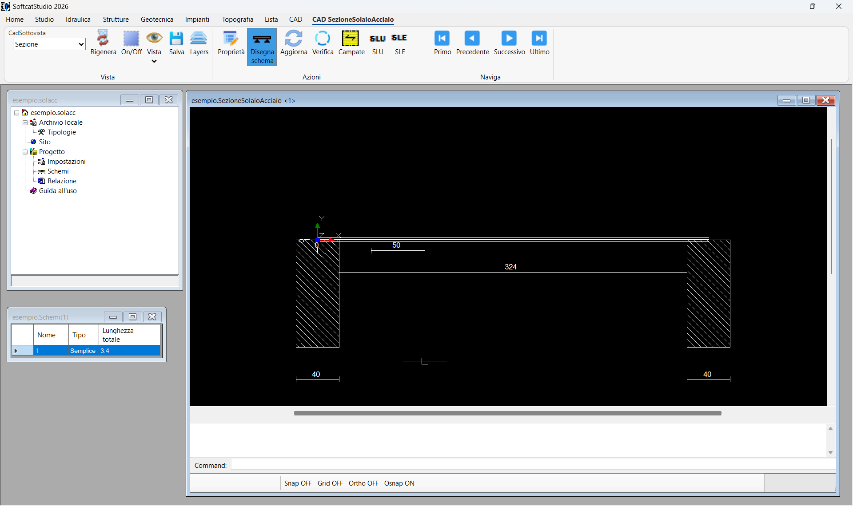853x506 pixels.
Task: Open the Lista menu tab
Action: [271, 20]
